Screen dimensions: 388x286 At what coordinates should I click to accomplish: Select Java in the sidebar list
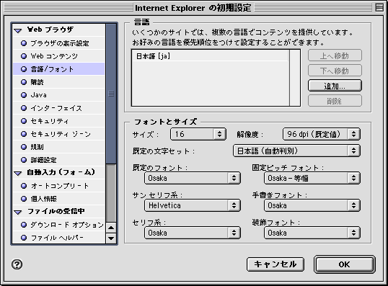pos(59,95)
